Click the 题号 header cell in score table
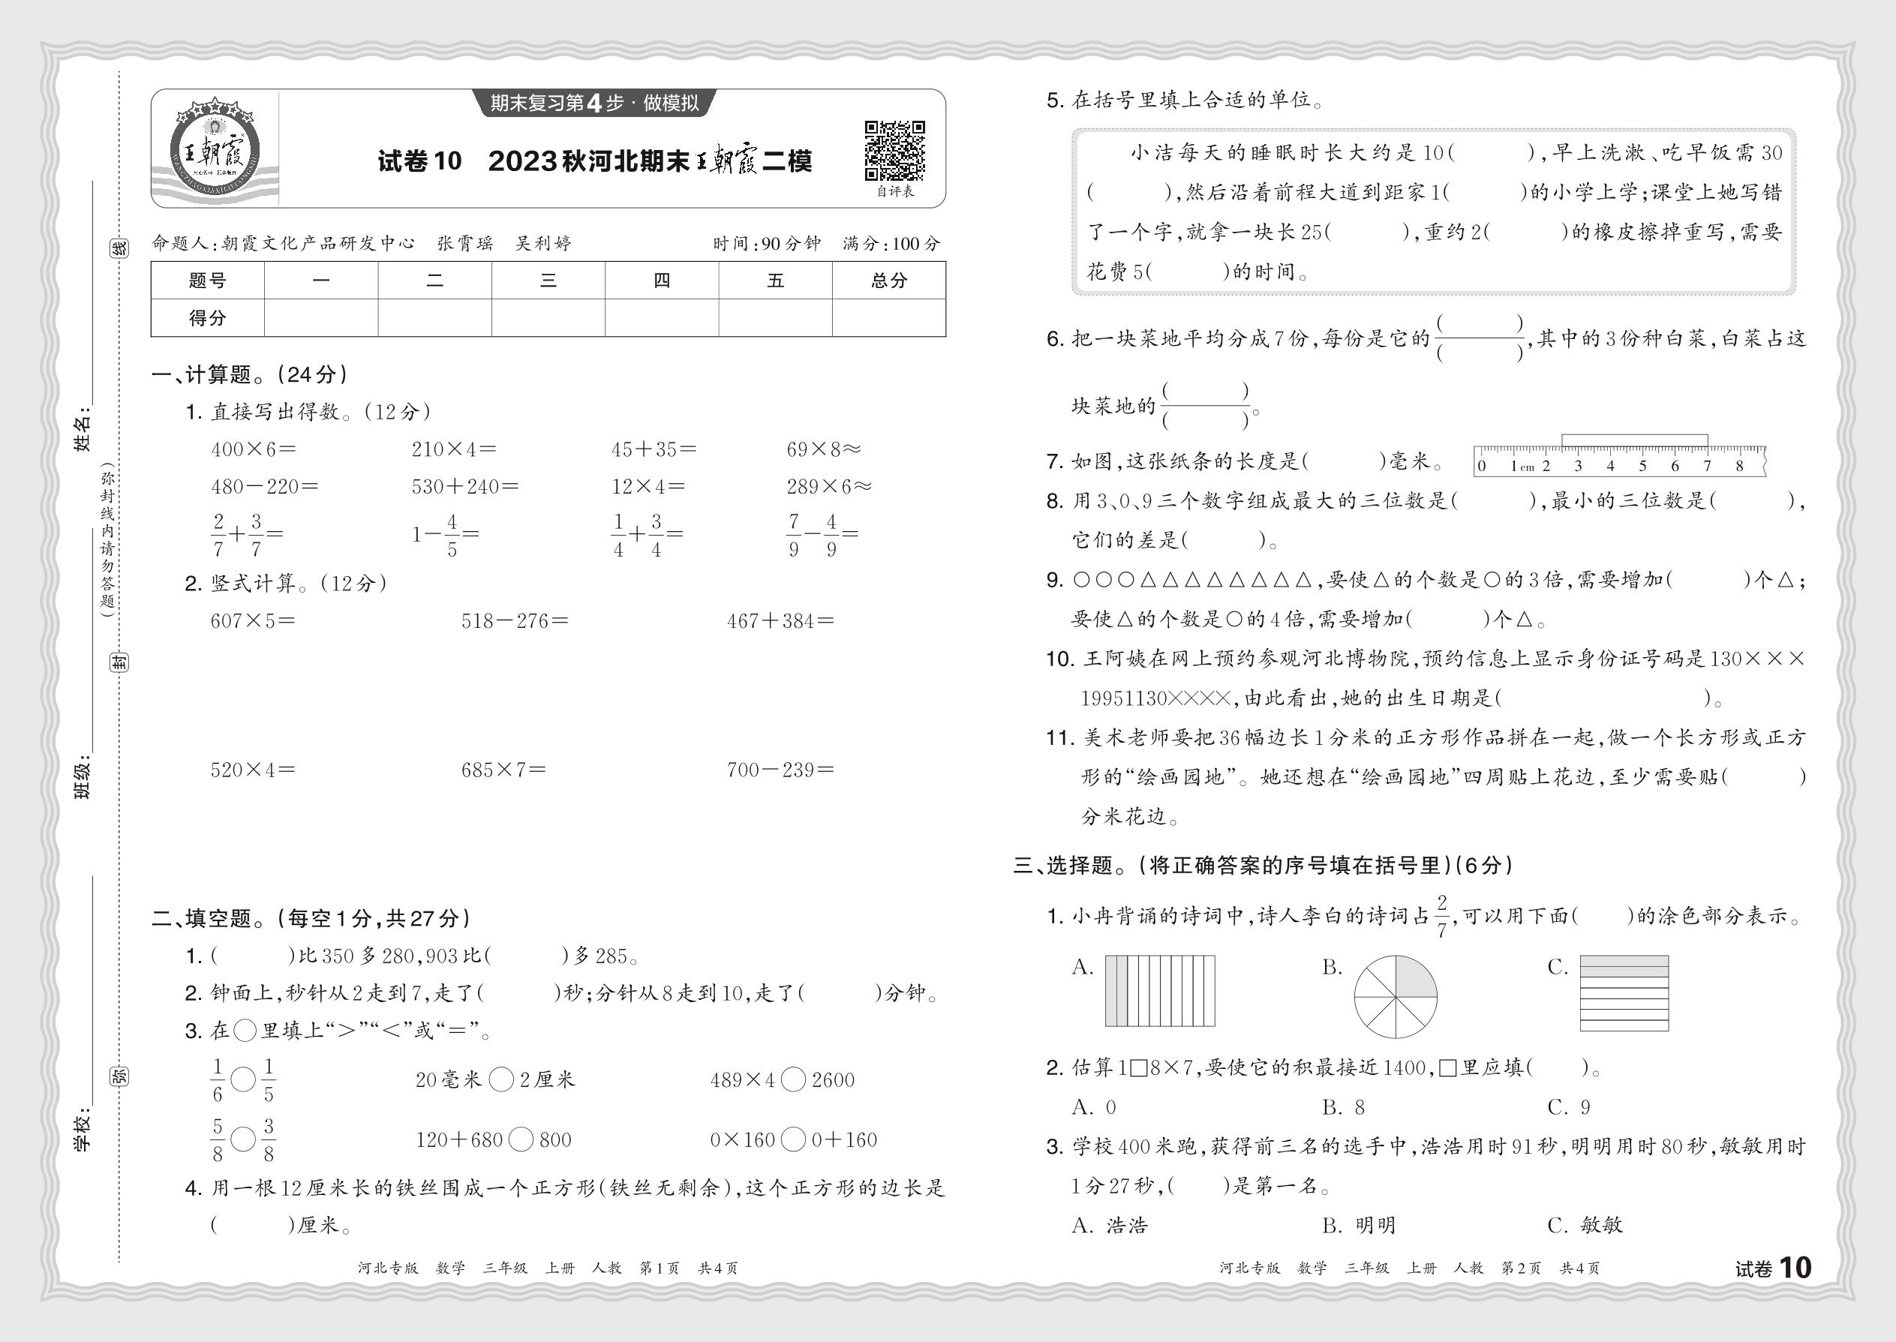Viewport: 1896px width, 1342px height. [x=207, y=280]
